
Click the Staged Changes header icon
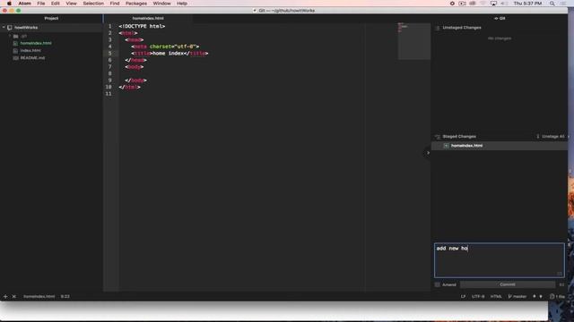click(x=437, y=137)
